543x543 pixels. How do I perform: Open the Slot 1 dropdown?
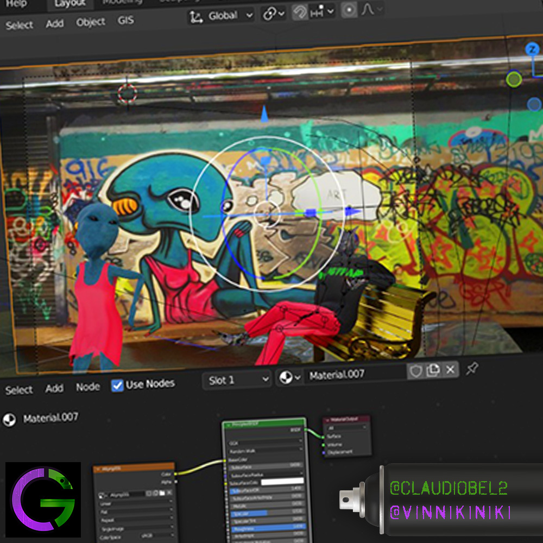coord(238,380)
